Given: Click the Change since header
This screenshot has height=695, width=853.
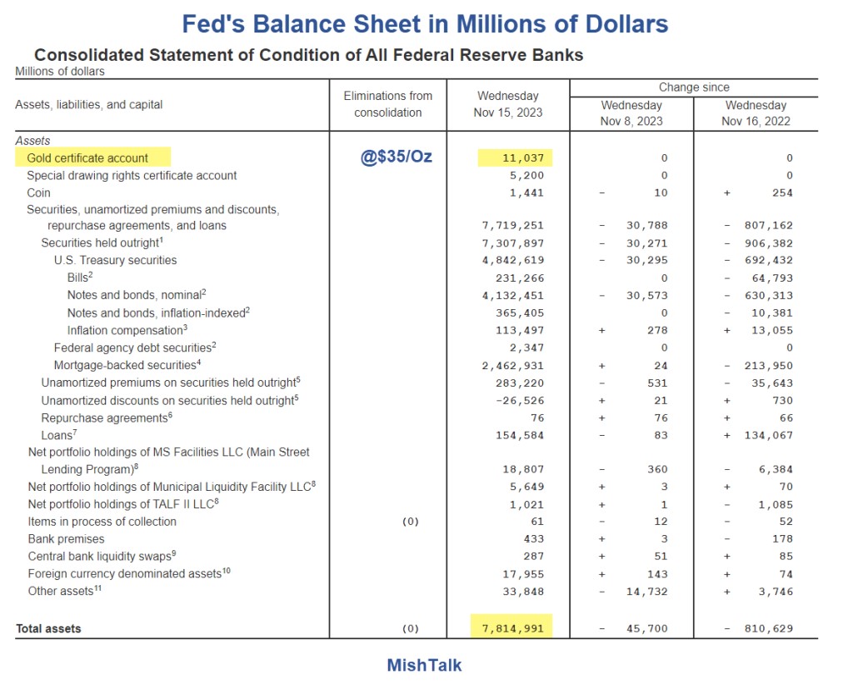Looking at the screenshot, I should 693,87.
